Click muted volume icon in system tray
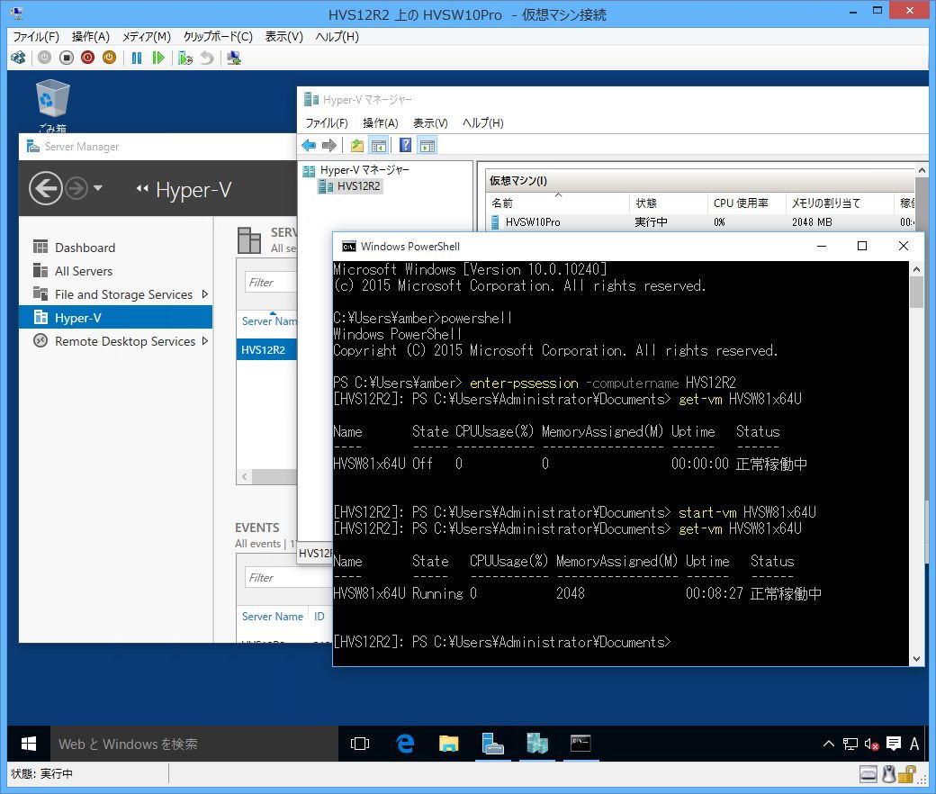936x794 pixels. 871,744
